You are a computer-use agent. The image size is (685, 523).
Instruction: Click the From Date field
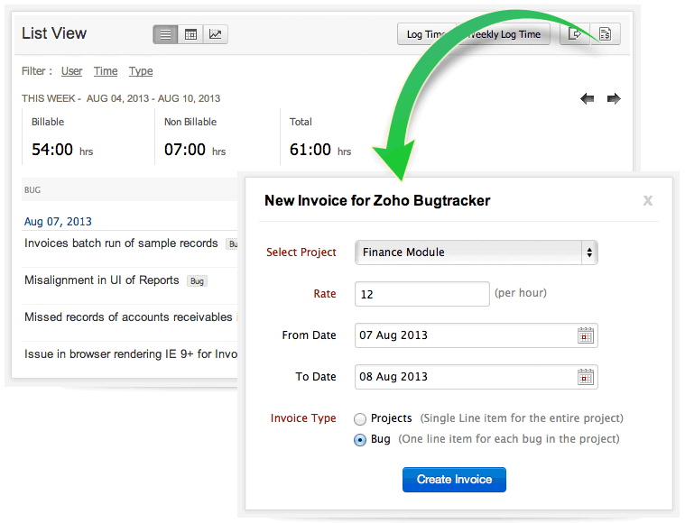coord(477,335)
